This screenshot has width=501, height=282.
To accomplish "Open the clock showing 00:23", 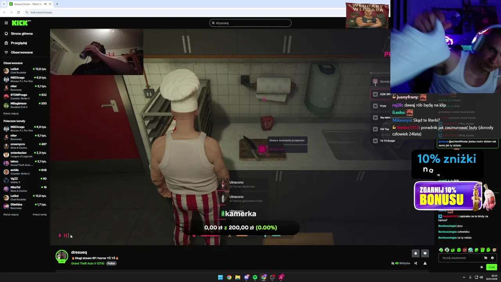I will click(x=492, y=277).
